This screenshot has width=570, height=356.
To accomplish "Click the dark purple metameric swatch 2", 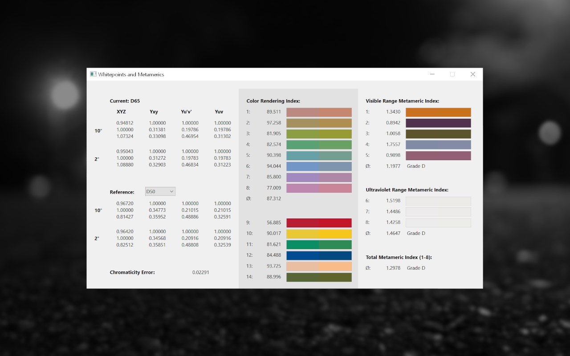I will (438, 123).
